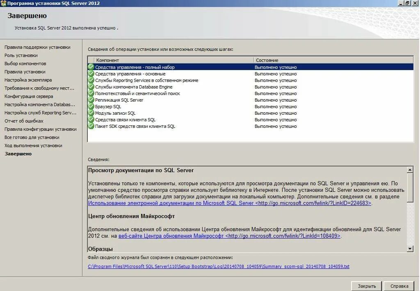The width and height of the screenshot is (420, 291).
Task: Click the green check icon for Средства управления - основные
Action: [x=91, y=74]
